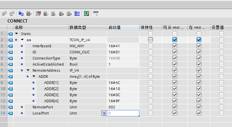This screenshot has height=127, width=232.
Task: Click the InterfaceId name cell
Action: (42, 46)
